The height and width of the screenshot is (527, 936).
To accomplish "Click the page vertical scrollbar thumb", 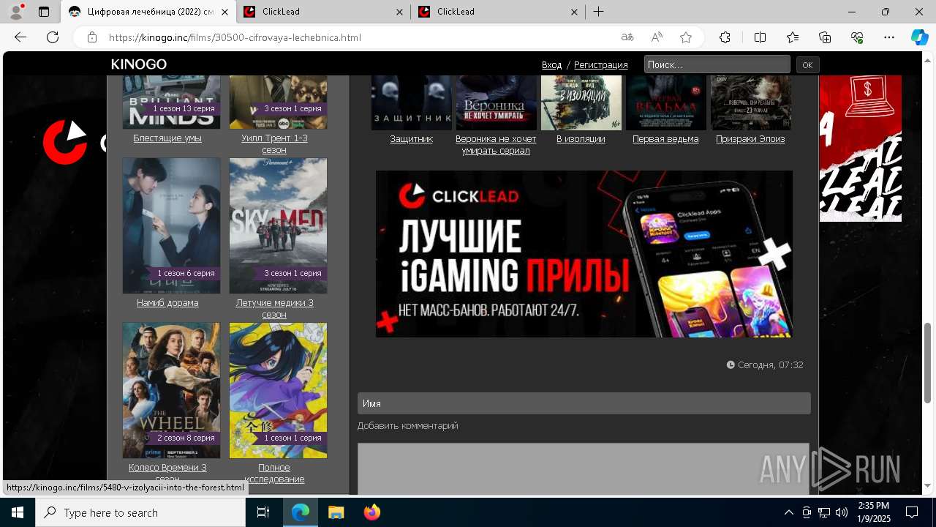I will point(928,362).
